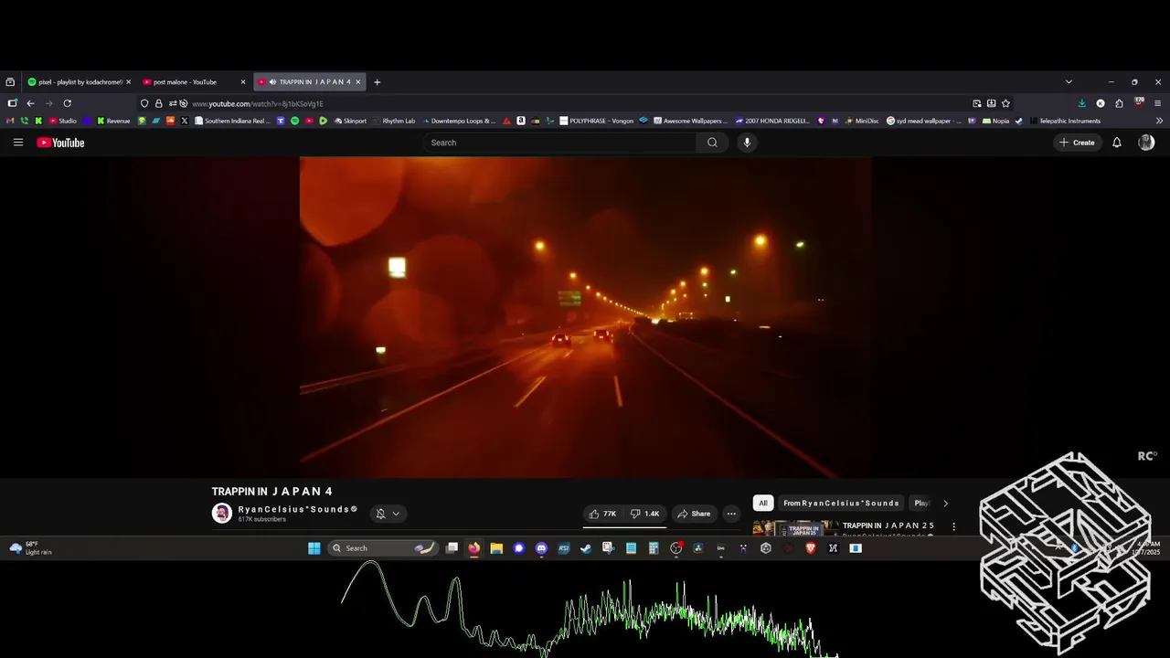Open Task View on the taskbar
The height and width of the screenshot is (658, 1170).
(452, 548)
